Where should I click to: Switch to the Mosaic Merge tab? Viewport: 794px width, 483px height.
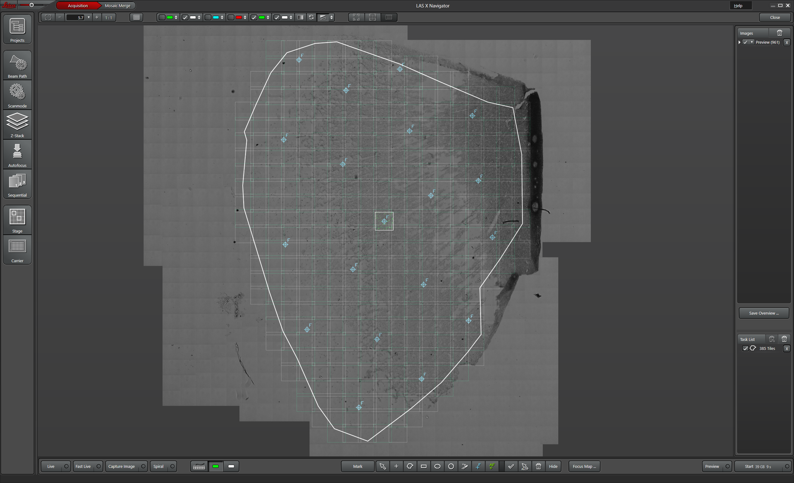pos(118,6)
